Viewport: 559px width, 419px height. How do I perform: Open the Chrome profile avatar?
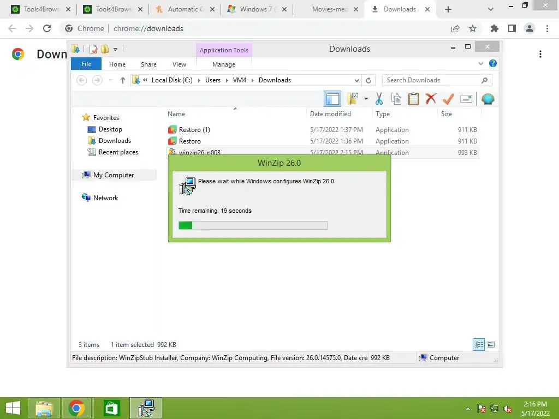[x=530, y=28]
